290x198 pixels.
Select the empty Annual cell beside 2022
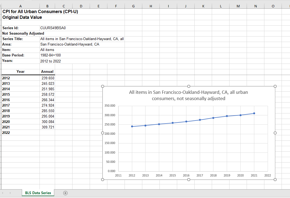(47, 133)
